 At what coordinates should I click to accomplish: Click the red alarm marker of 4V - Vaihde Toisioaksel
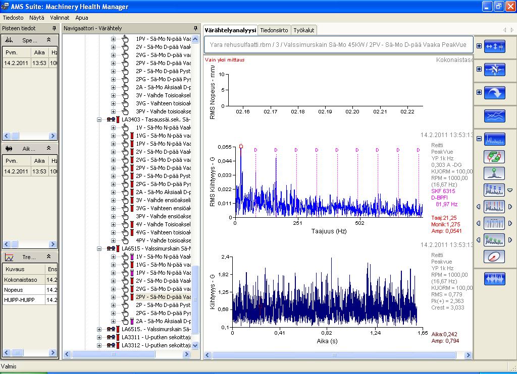tap(132, 224)
